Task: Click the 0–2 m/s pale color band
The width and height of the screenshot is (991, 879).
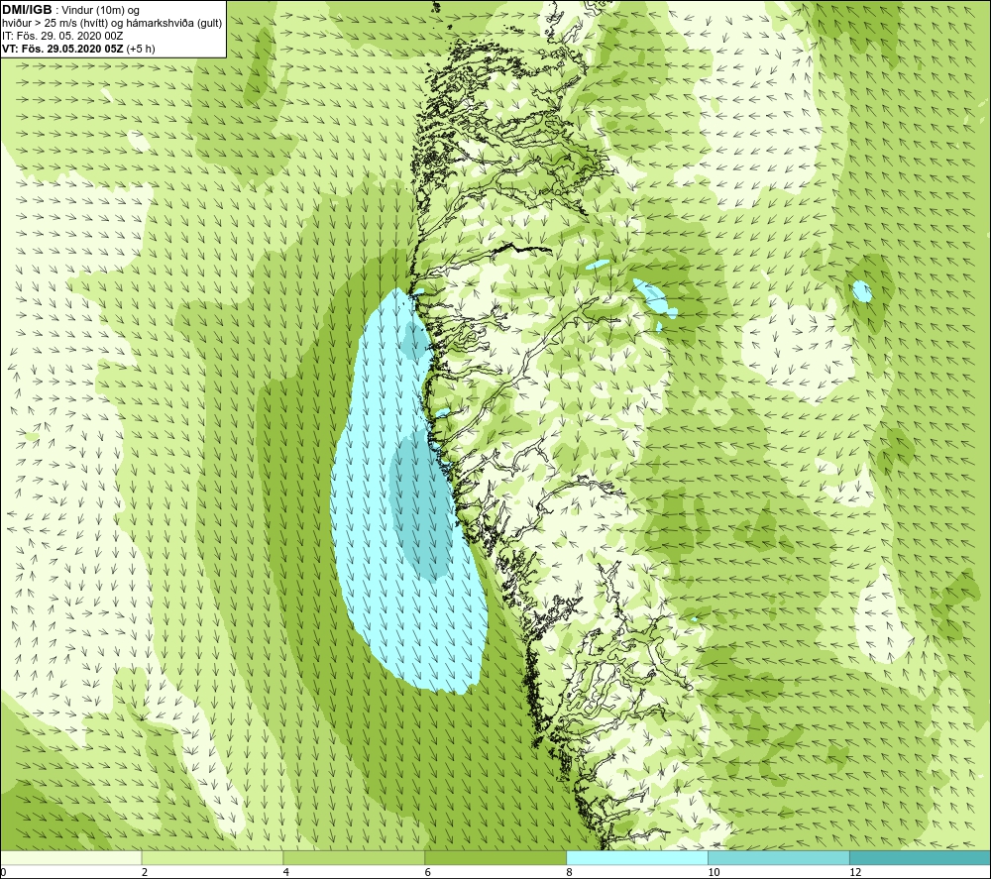Action: pyautogui.click(x=70, y=857)
